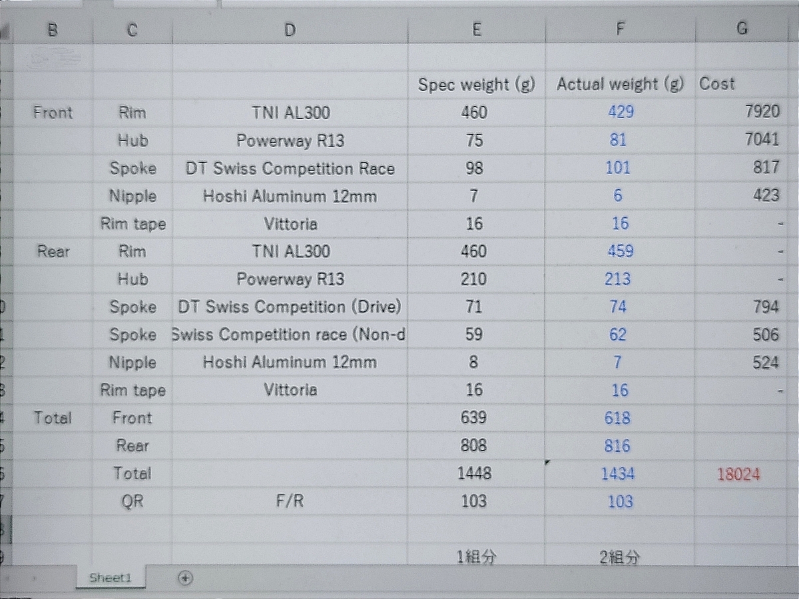
Task: Select cost cell 524
Action: click(x=742, y=363)
